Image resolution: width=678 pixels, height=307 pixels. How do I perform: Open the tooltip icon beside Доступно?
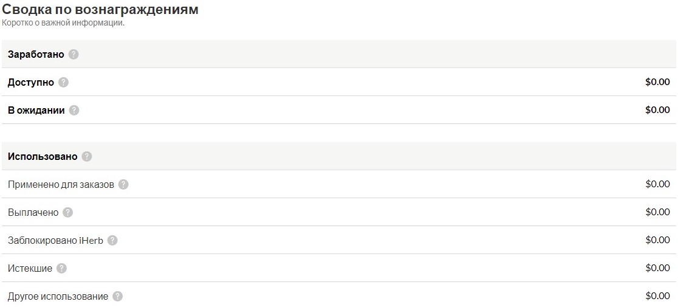[x=64, y=82]
